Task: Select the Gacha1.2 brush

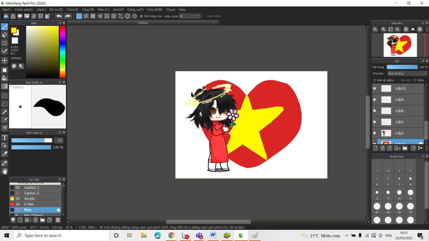Action: point(35,193)
